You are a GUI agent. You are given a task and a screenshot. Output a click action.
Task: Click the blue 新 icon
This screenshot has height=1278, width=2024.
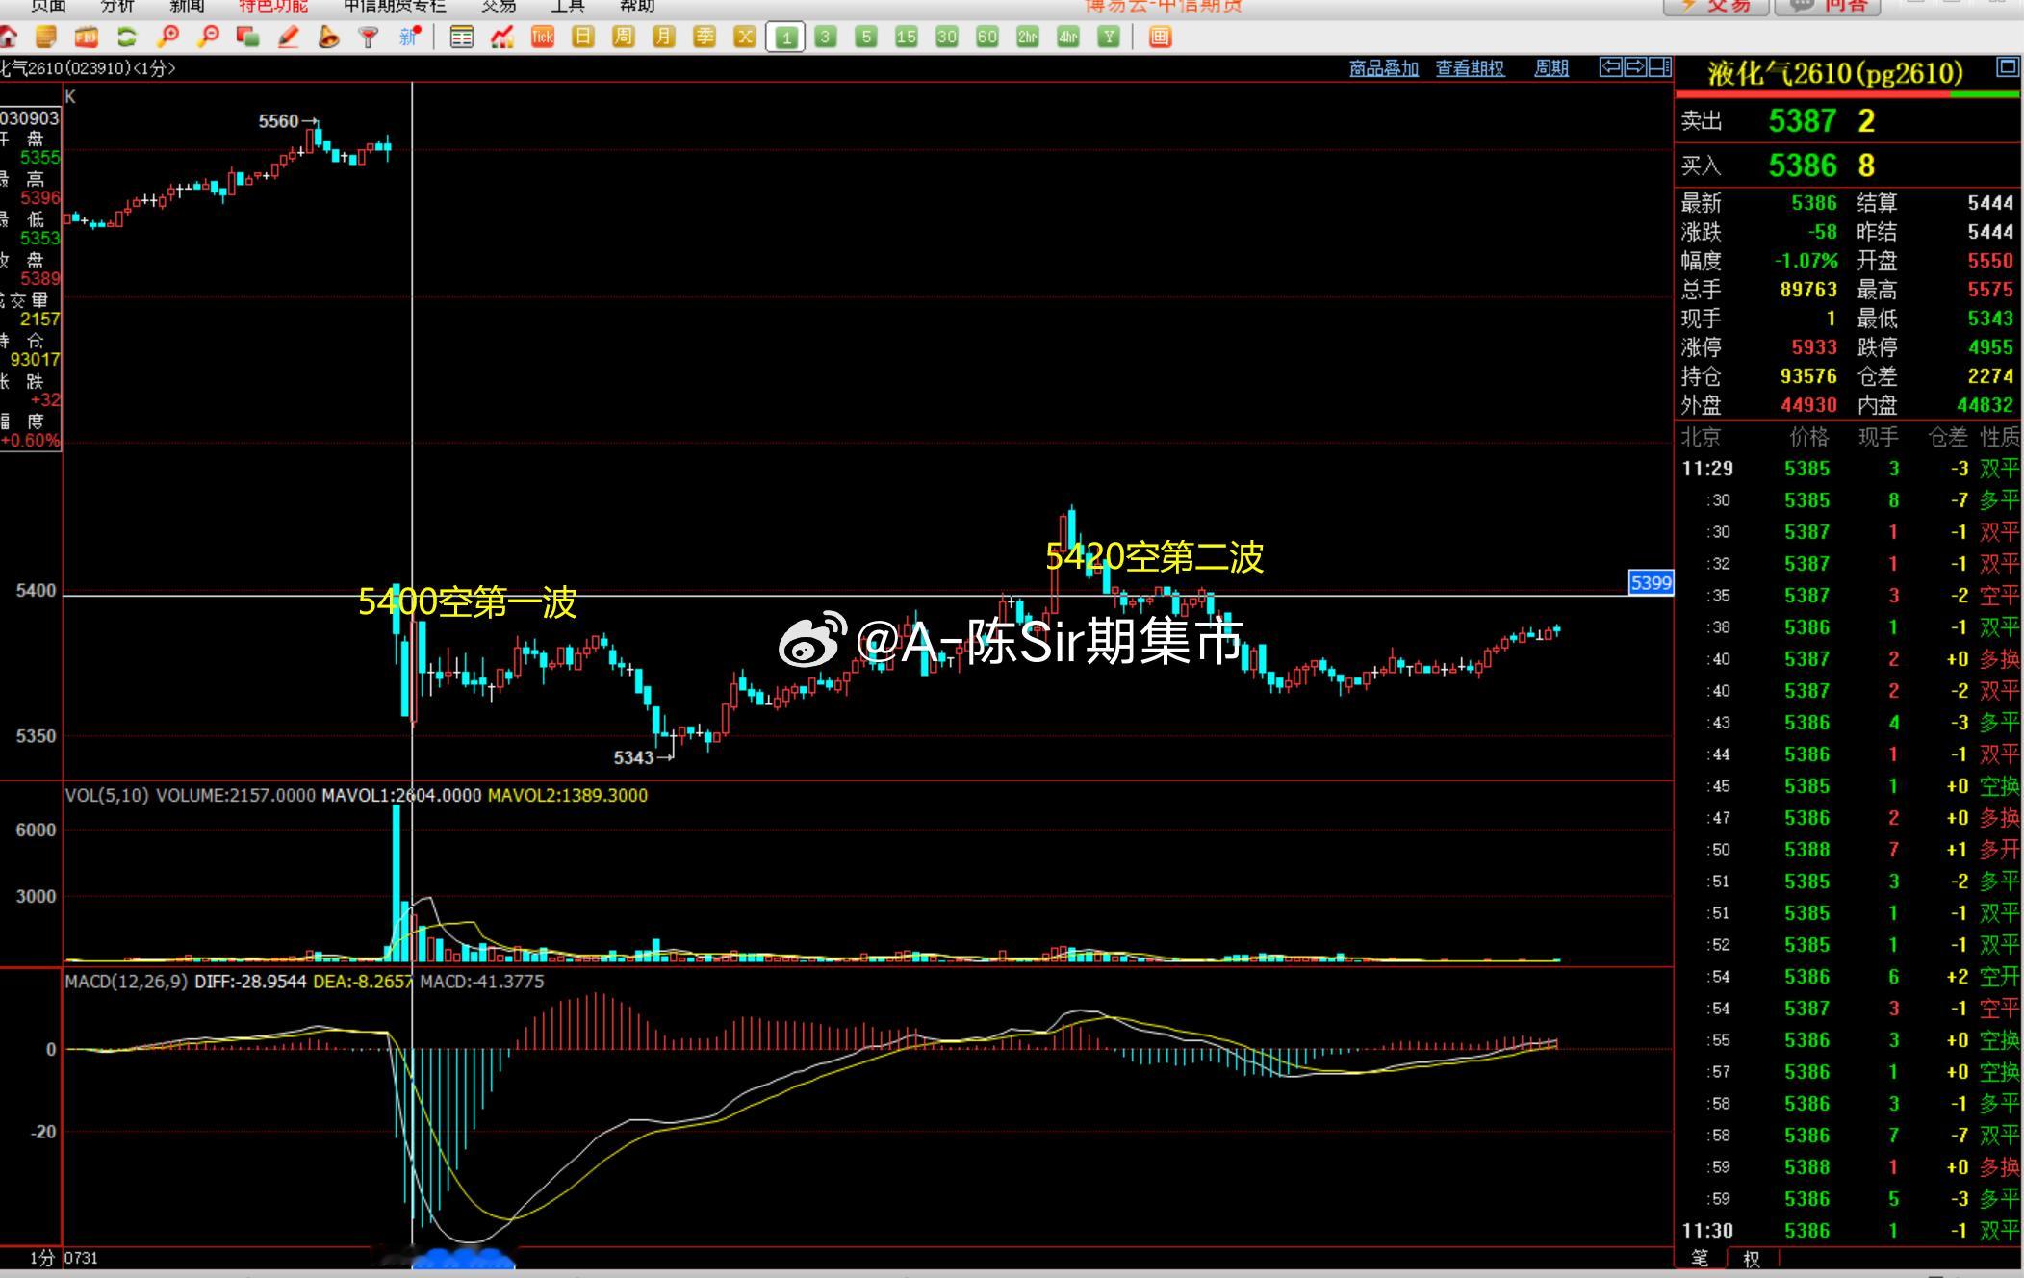[410, 38]
